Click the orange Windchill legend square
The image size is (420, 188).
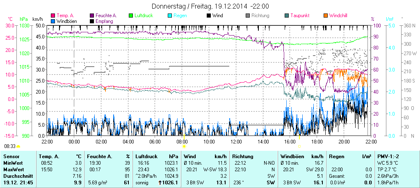point(326,16)
